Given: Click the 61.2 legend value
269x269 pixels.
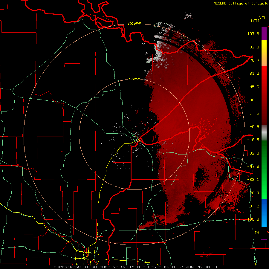Looking at the screenshot, I should tap(254, 74).
